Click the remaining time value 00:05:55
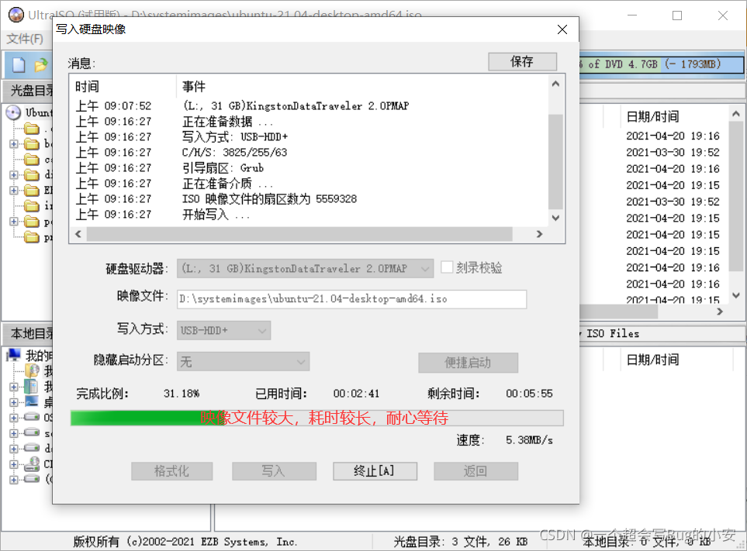 pyautogui.click(x=529, y=394)
